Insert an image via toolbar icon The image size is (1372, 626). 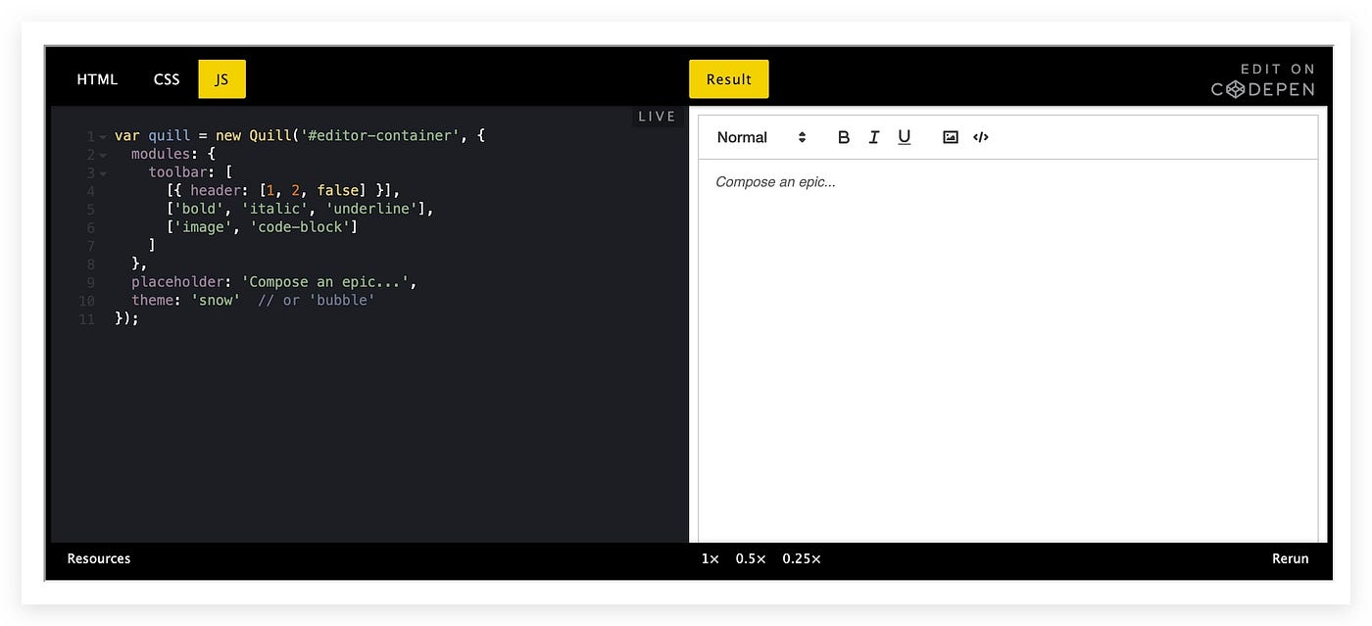(x=950, y=137)
